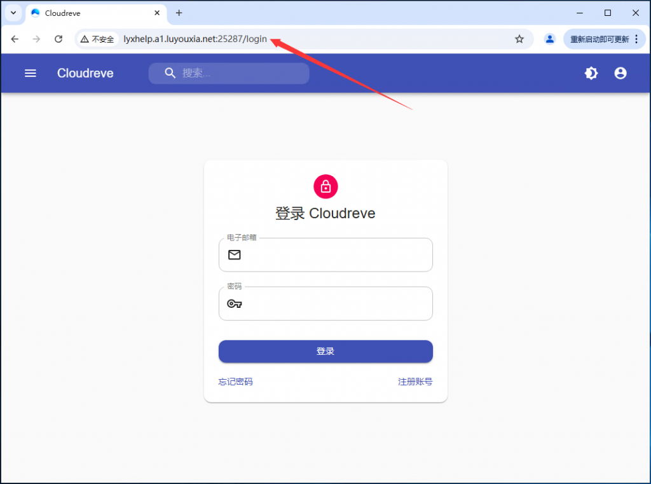
Task: Click the envelope icon in the email field
Action: (235, 254)
